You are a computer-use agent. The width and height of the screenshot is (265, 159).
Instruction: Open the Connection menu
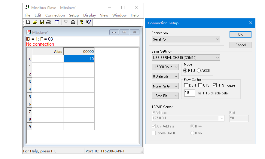[x=55, y=15]
